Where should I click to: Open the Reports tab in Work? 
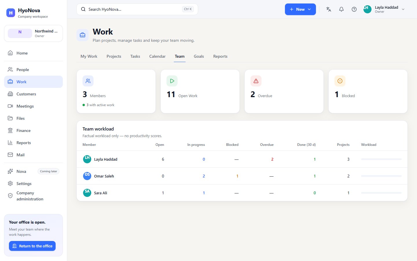point(220,56)
